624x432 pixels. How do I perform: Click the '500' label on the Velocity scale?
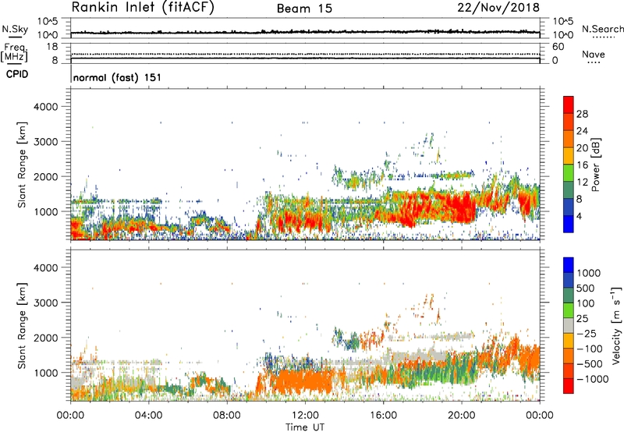pos(586,288)
